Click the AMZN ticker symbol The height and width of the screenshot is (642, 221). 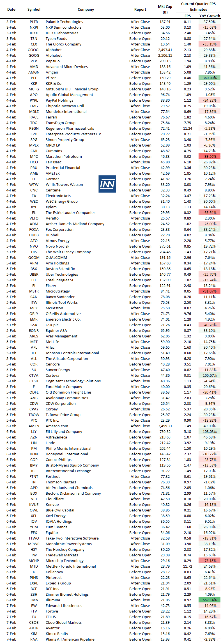[34, 426]
